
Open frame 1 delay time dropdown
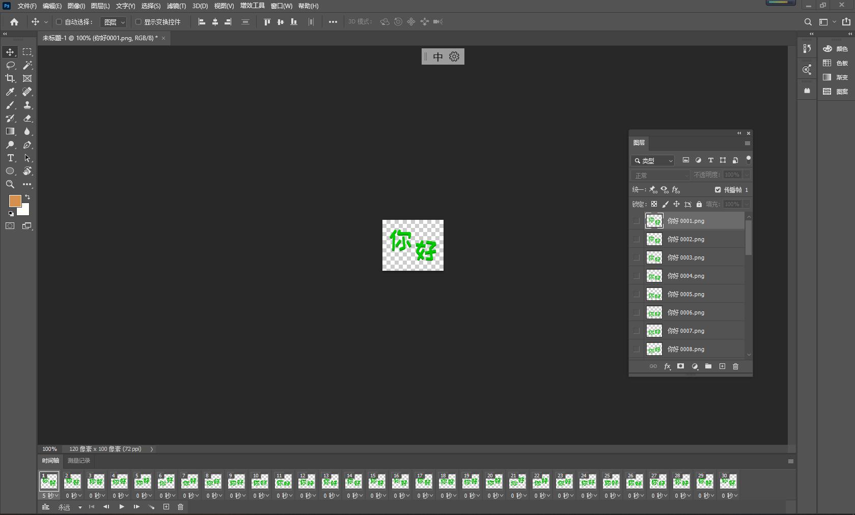pyautogui.click(x=50, y=496)
